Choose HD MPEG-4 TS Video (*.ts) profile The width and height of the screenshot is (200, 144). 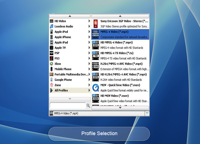click(x=120, y=56)
